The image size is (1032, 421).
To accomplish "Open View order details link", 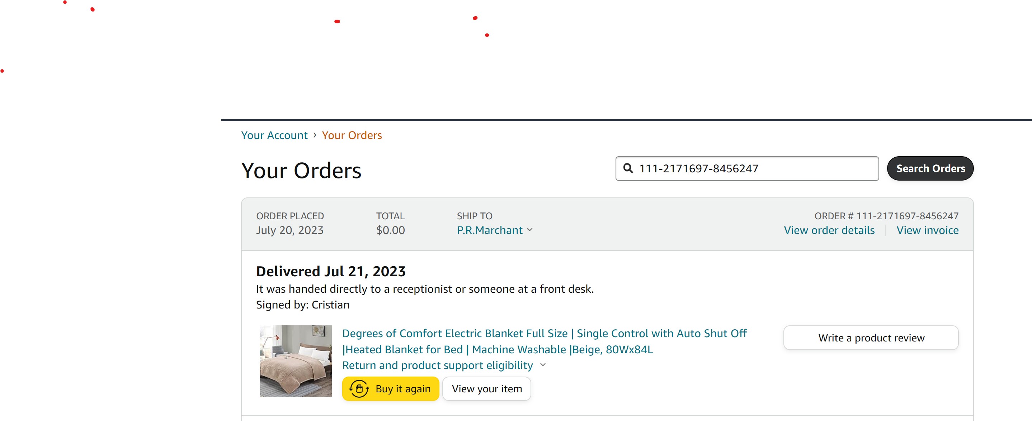I will tap(829, 230).
